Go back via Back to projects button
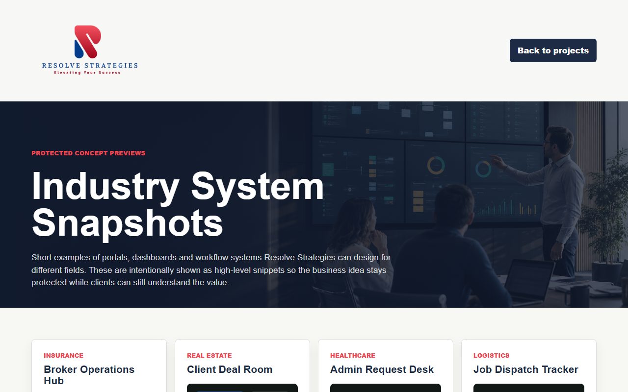Viewport: 628px width, 392px height. click(553, 50)
